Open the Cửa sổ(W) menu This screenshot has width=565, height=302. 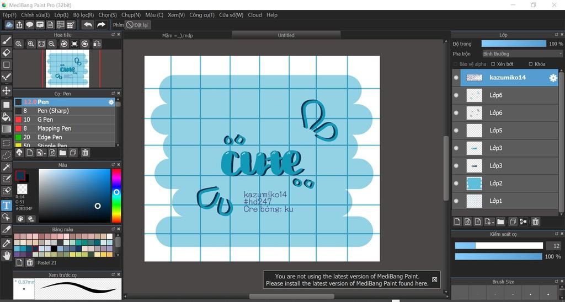coord(231,15)
